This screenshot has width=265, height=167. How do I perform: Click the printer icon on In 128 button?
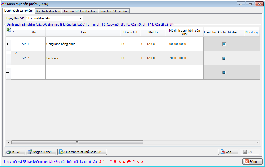[8, 152]
